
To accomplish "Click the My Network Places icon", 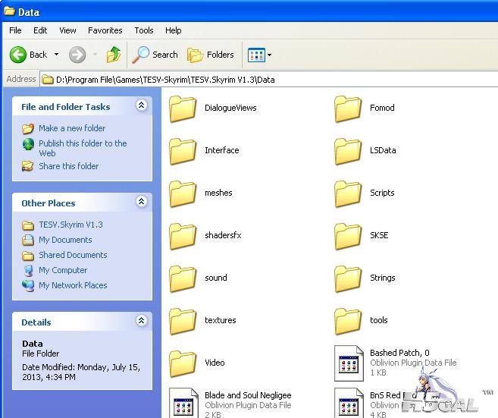I will (x=28, y=285).
